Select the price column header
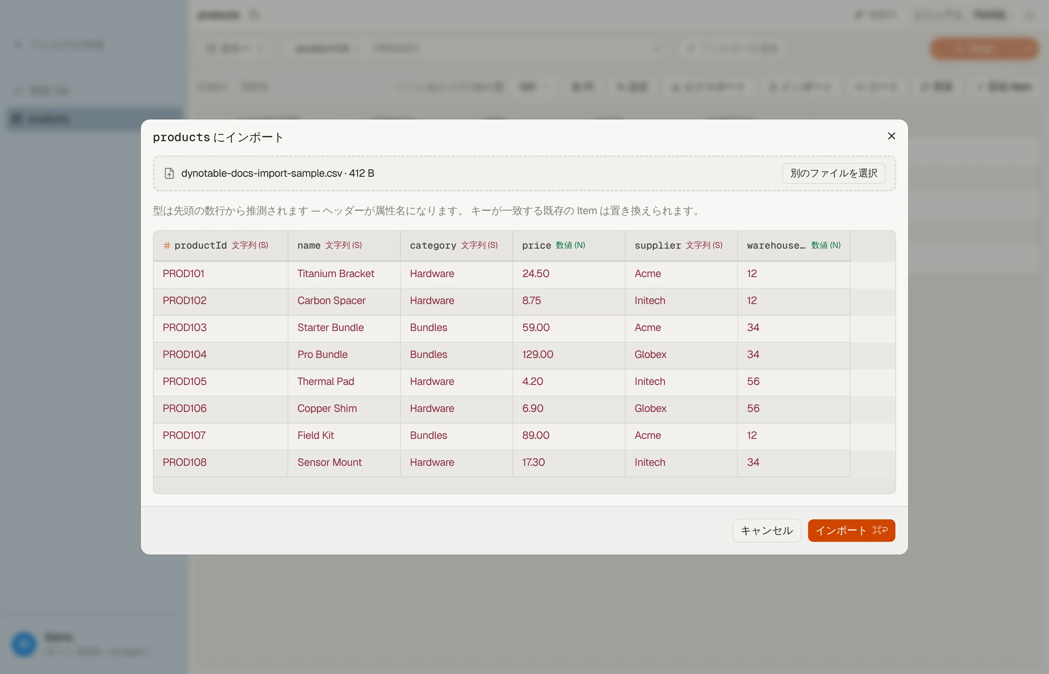The width and height of the screenshot is (1049, 674). click(x=569, y=246)
